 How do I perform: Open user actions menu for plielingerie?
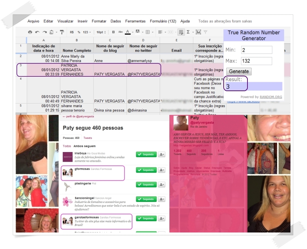point(161,184)
